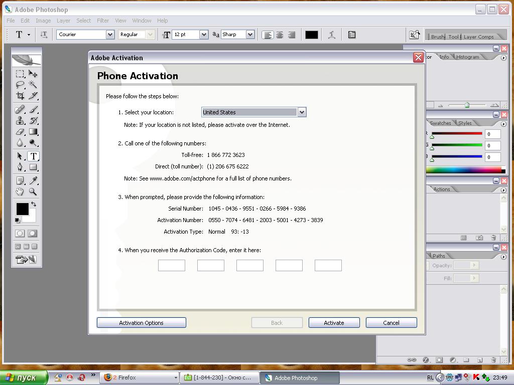Toggle the text orientation button
Viewport: 514px width, 385px height.
coord(44,35)
